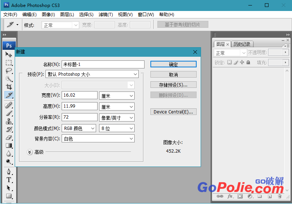
Task: Click the 宽度 width value field
Action: click(80, 95)
